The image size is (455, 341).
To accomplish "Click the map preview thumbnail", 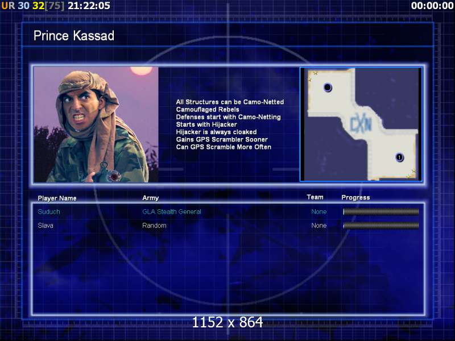I will (x=361, y=124).
